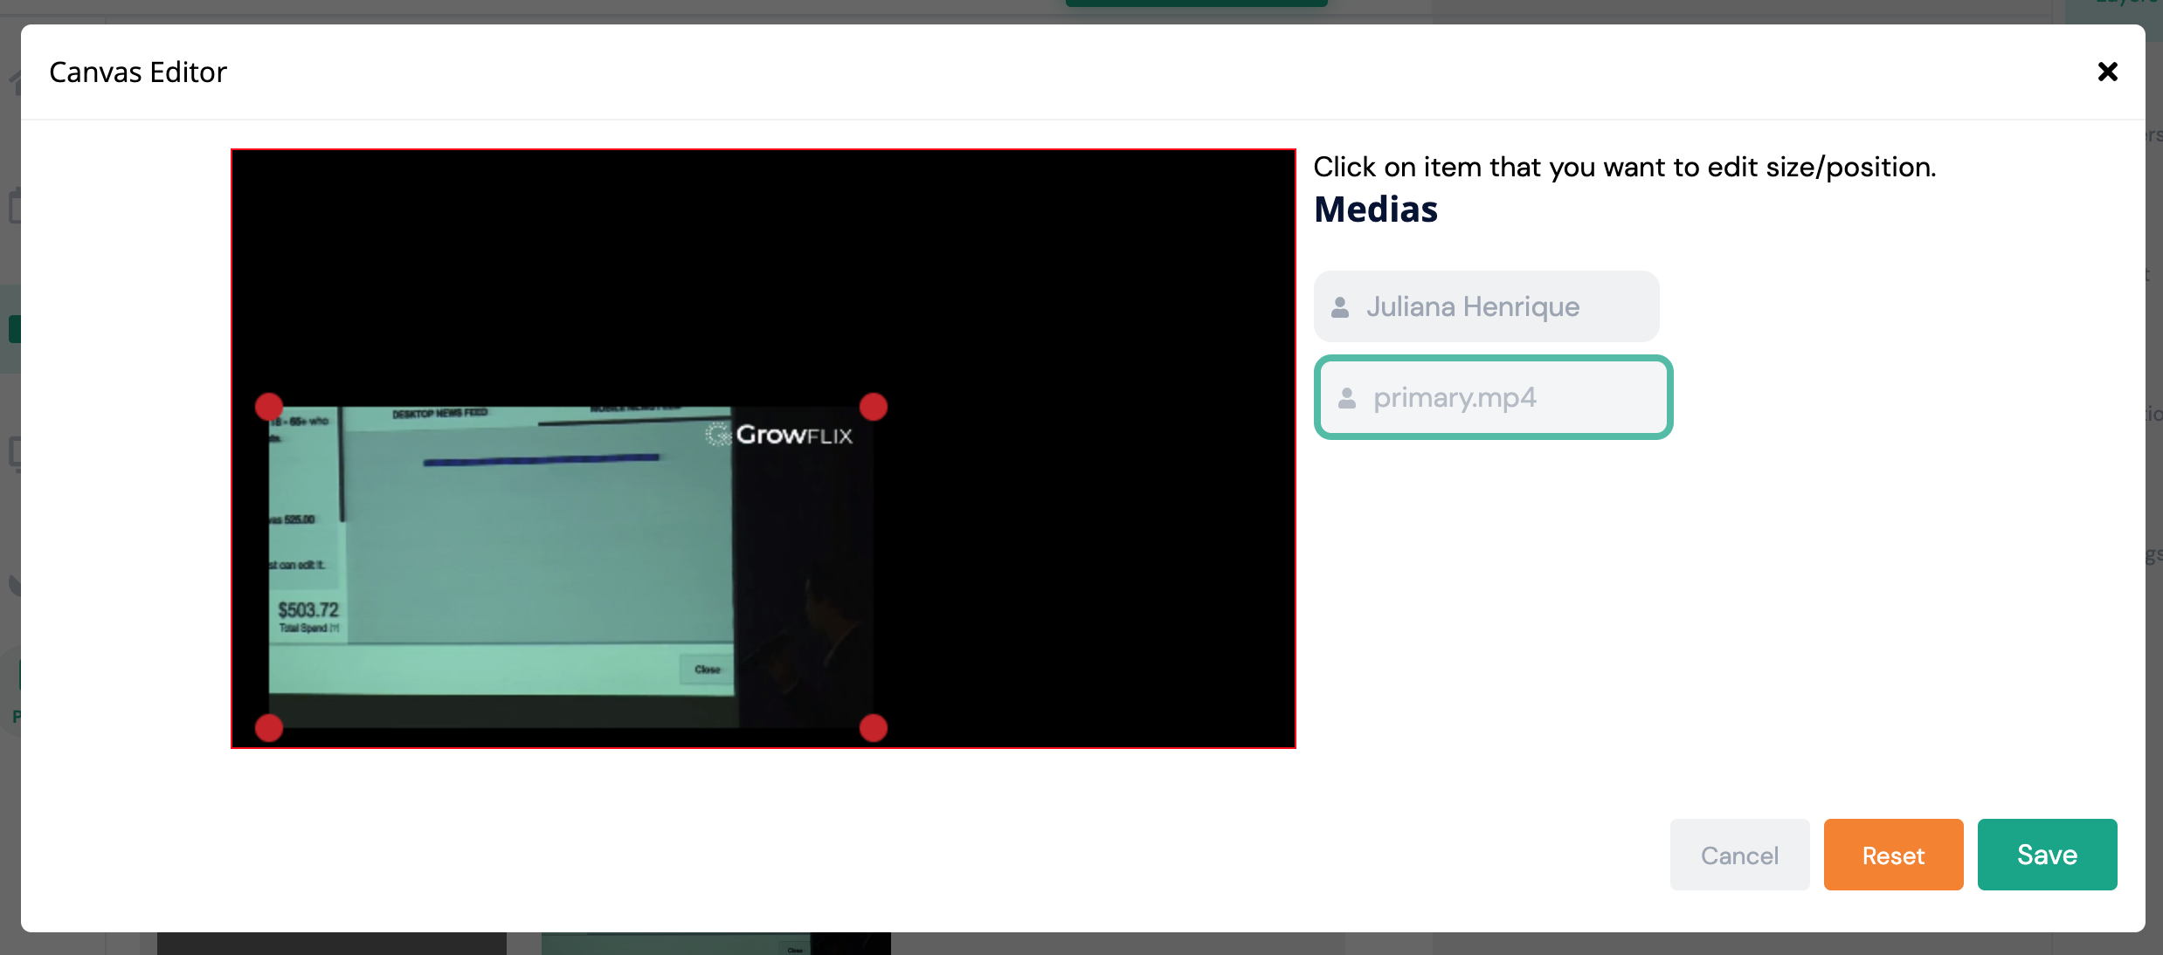2163x955 pixels.
Task: Click the $503.72 total spend text
Action: pyautogui.click(x=308, y=610)
